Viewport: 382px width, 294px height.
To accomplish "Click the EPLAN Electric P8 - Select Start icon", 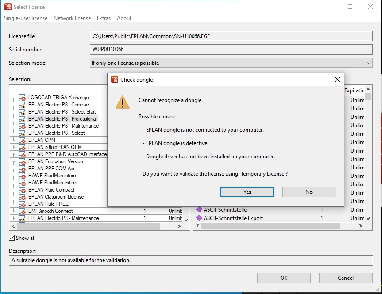I will pyautogui.click(x=22, y=112).
